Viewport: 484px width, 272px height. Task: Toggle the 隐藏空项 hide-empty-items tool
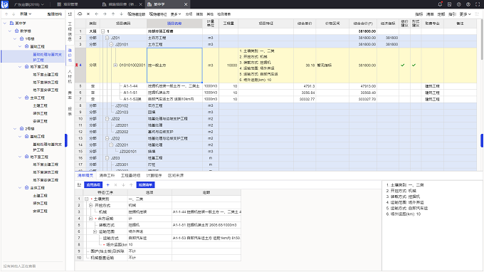pyautogui.click(x=136, y=14)
